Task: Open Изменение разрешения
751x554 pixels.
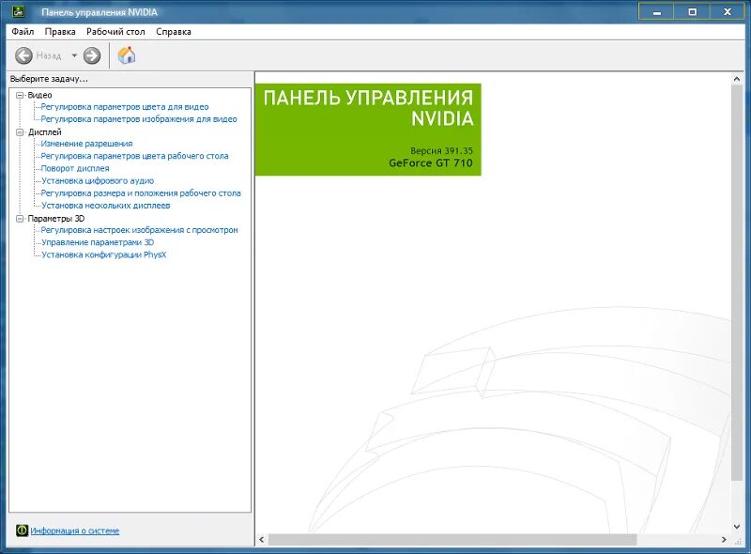Action: (86, 144)
